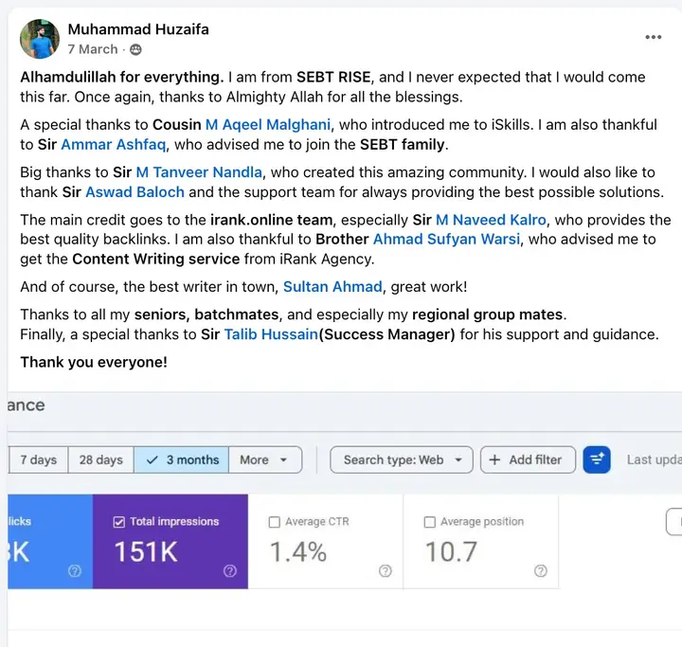The image size is (682, 647).
Task: Open the 7 March post timestamp
Action: pyautogui.click(x=93, y=49)
